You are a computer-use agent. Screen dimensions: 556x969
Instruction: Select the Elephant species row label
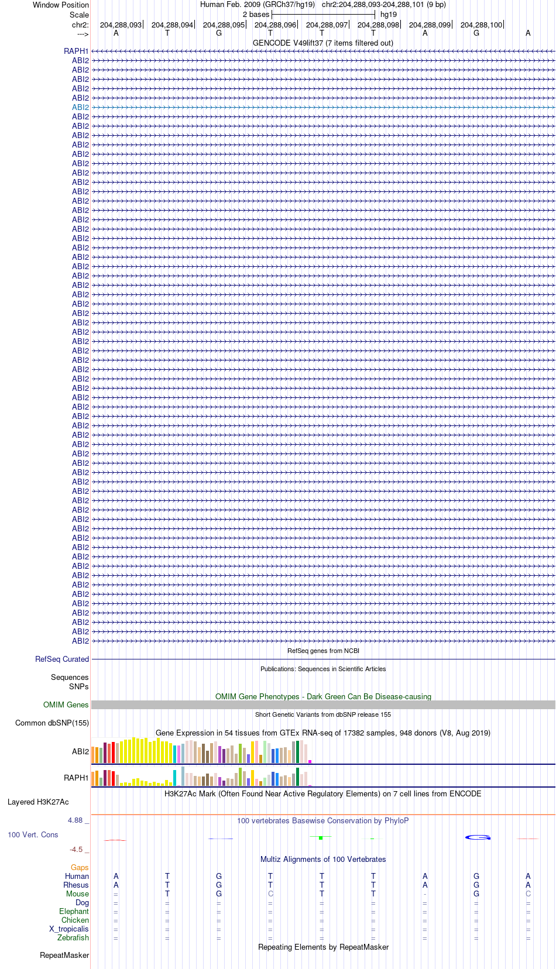point(74,911)
